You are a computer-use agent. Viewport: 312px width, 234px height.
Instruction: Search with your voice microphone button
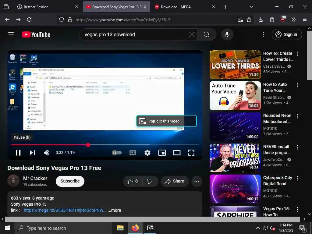(227, 34)
